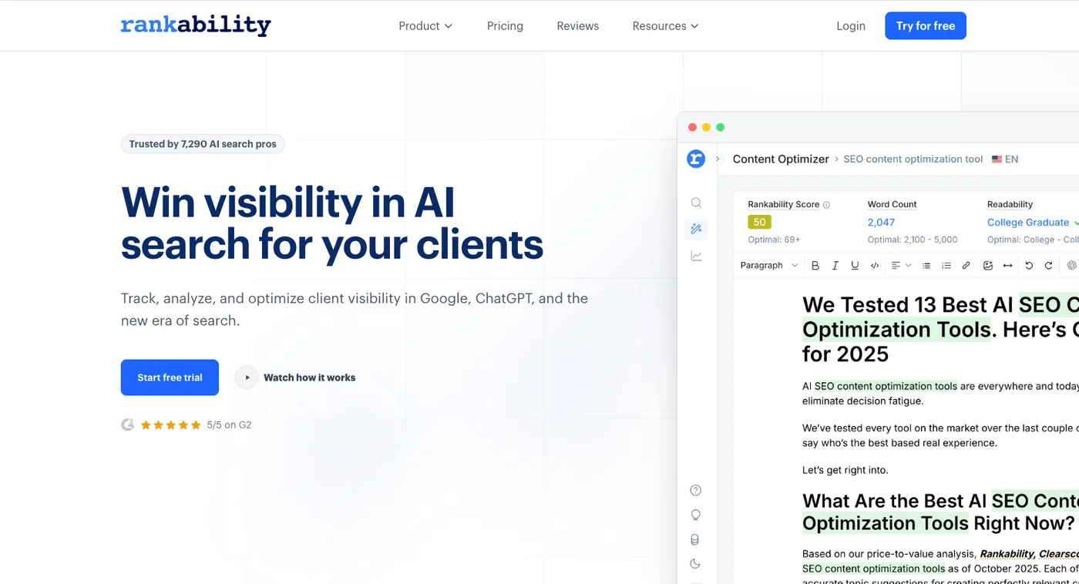Click the Start free trial button
This screenshot has height=584, width=1079.
(x=170, y=378)
